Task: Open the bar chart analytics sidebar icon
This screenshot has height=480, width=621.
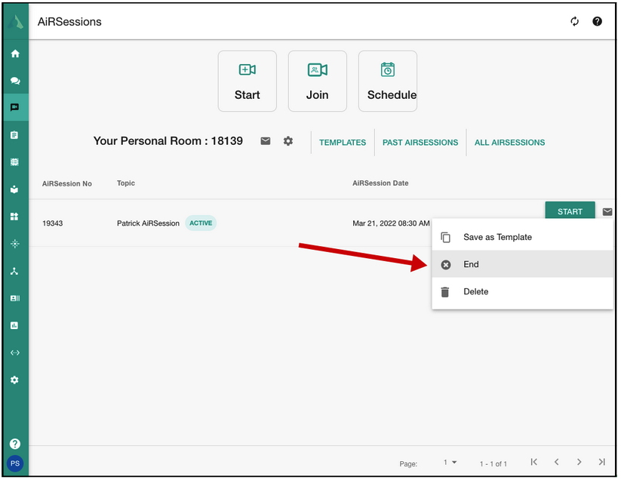Action: 14,325
